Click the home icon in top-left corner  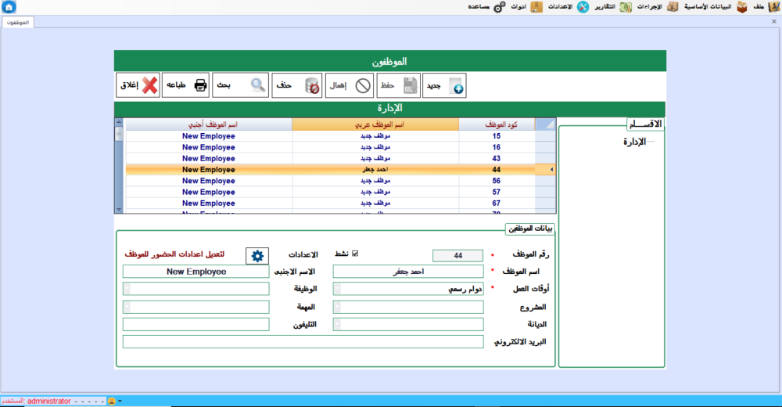(x=9, y=7)
